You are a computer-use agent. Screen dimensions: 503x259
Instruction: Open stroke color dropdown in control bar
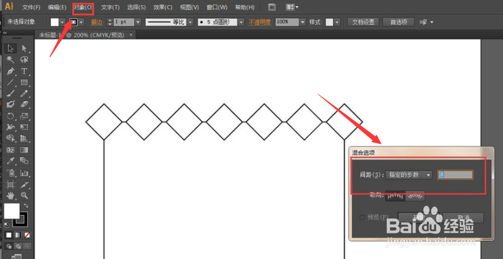[x=82, y=22]
